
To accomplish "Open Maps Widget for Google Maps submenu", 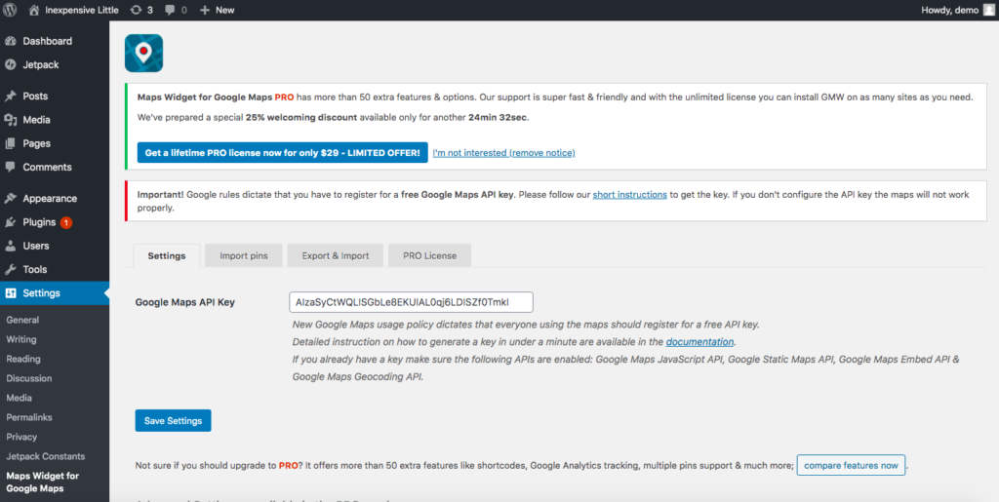I will point(43,483).
